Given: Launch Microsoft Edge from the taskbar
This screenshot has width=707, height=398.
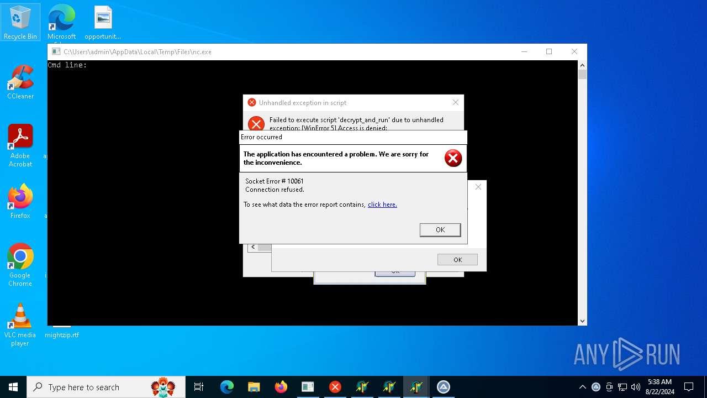Looking at the screenshot, I should (x=227, y=387).
